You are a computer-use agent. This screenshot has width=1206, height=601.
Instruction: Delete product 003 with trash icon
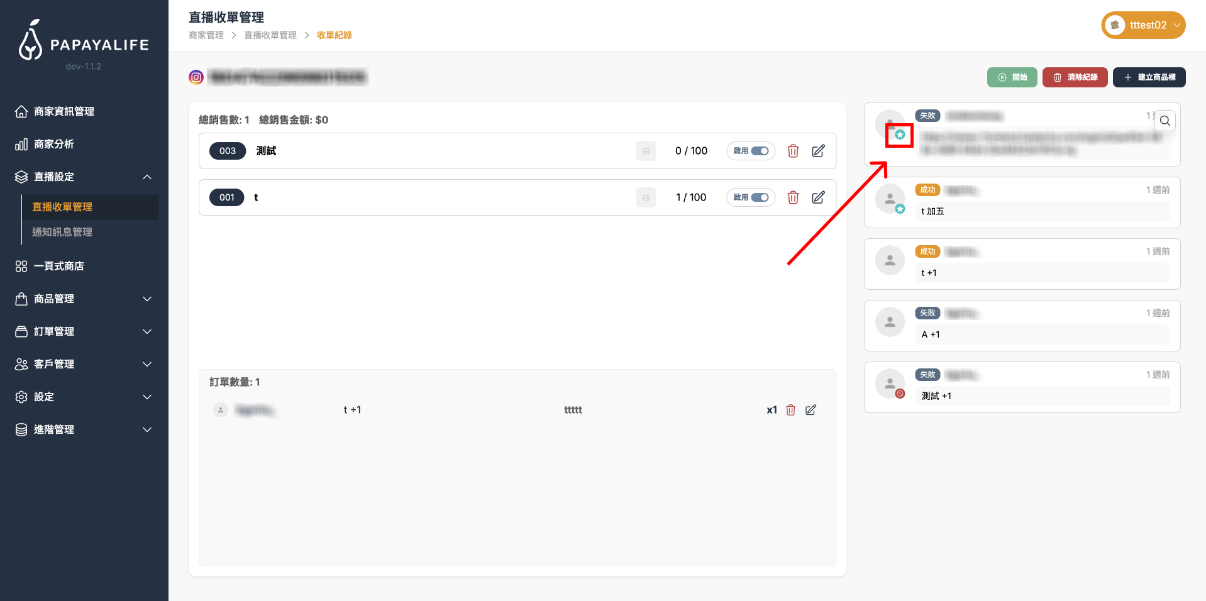793,151
